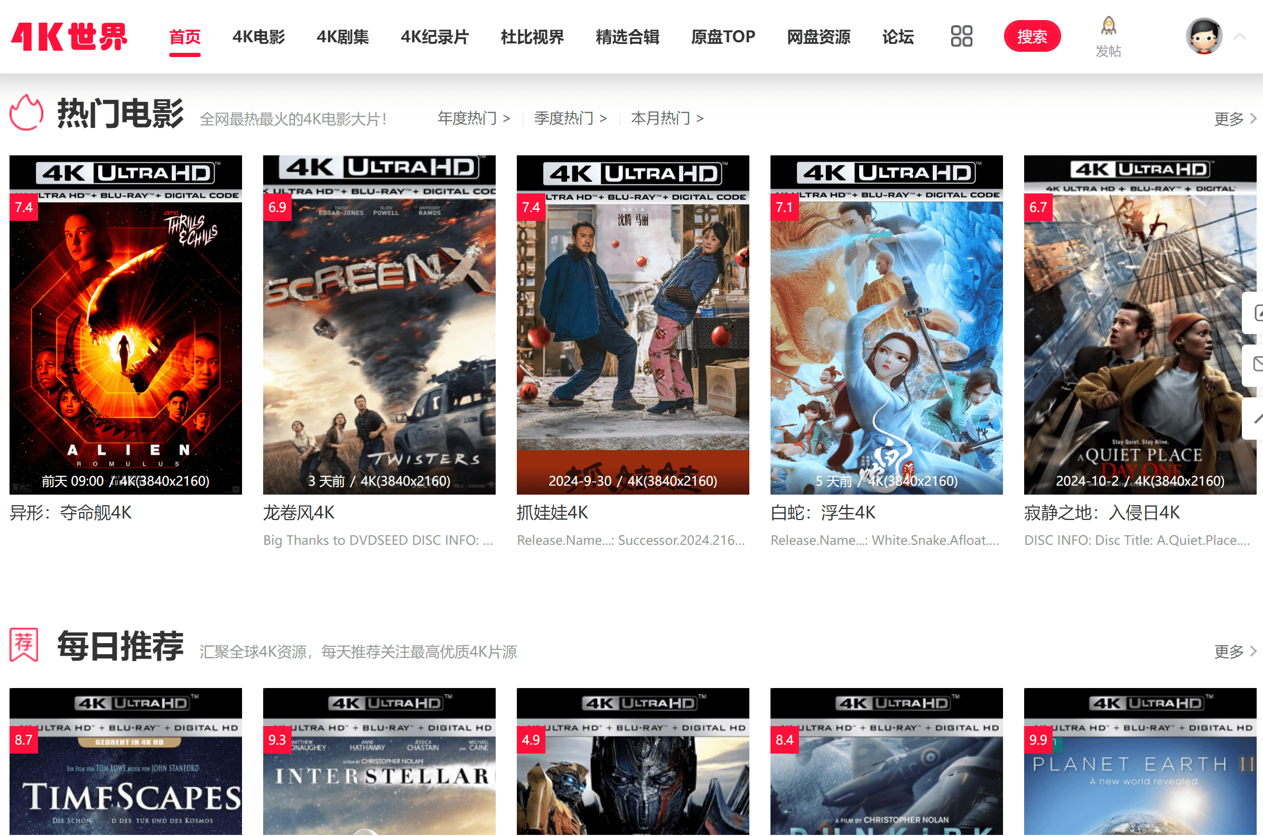Image resolution: width=1263 pixels, height=836 pixels.
Task: Open the 年度热门 link
Action: [x=474, y=118]
